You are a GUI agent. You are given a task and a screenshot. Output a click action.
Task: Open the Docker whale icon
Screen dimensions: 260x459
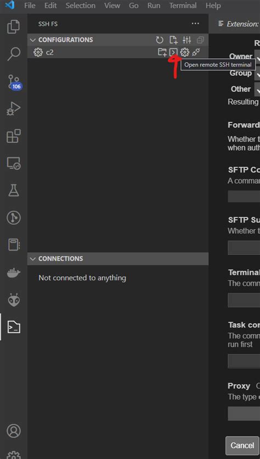[13, 273]
